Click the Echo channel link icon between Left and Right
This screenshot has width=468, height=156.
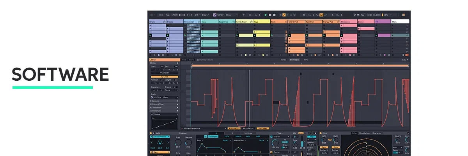pos(330,140)
